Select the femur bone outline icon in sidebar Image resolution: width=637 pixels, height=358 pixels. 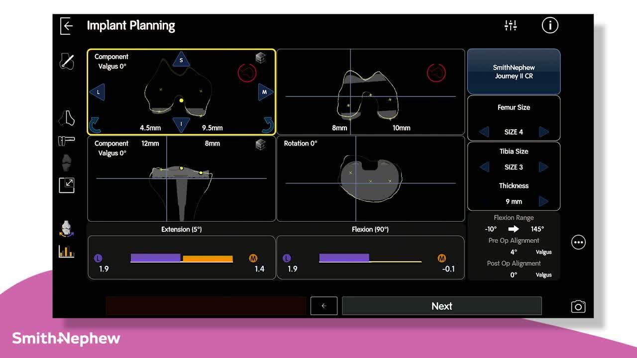point(67,118)
